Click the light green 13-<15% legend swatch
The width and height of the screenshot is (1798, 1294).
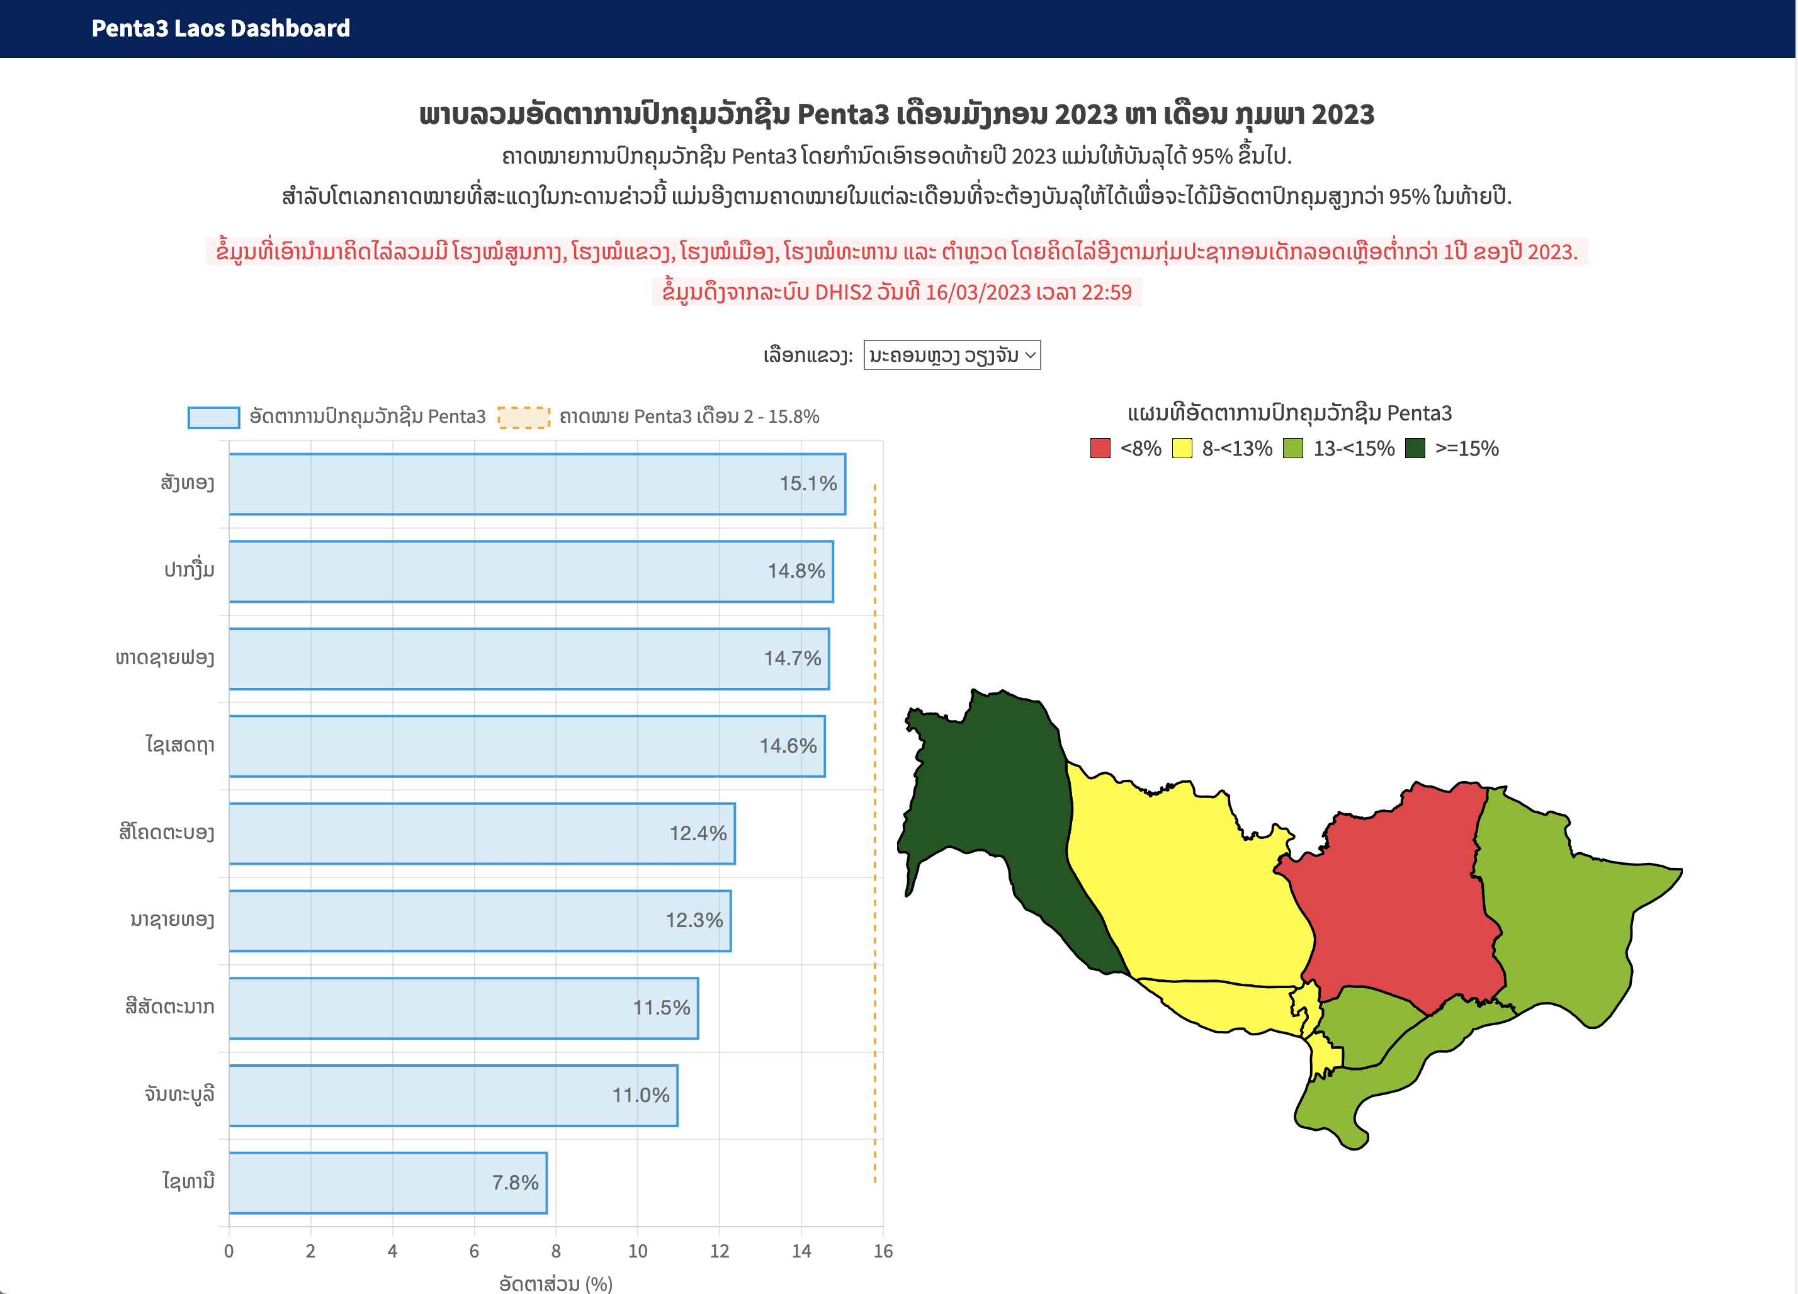(x=1292, y=449)
